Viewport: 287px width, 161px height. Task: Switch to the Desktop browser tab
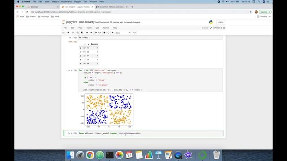[42, 7]
